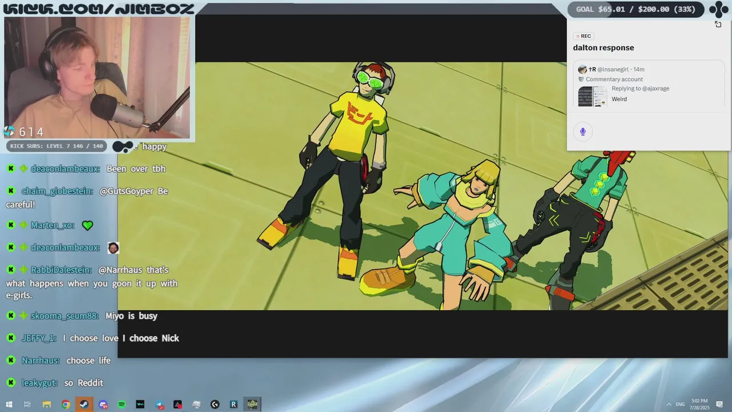Show hidden system tray icons
This screenshot has height=412, width=732.
coord(669,405)
